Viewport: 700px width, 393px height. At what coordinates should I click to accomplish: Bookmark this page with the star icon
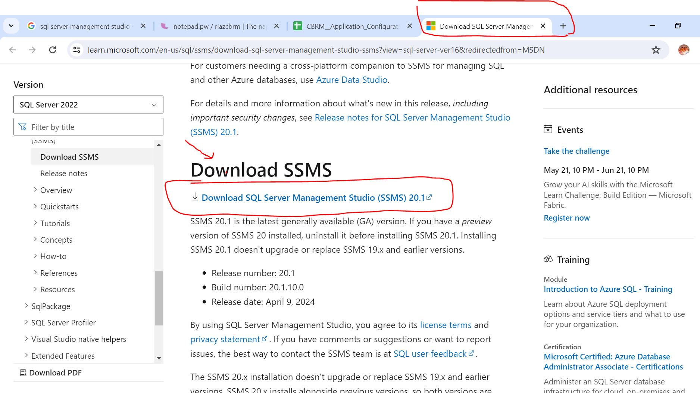coord(656,50)
